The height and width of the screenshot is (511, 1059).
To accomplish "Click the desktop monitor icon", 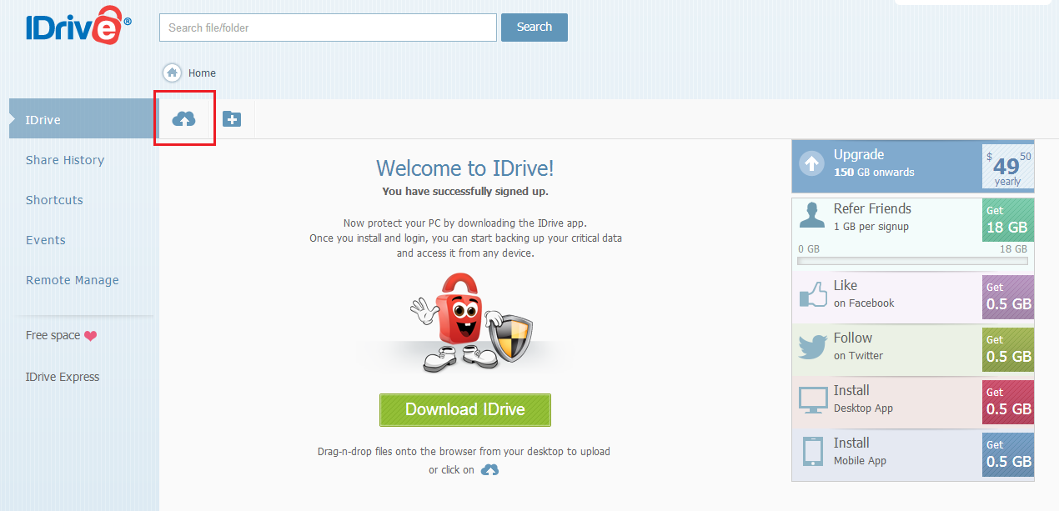I will tap(812, 399).
